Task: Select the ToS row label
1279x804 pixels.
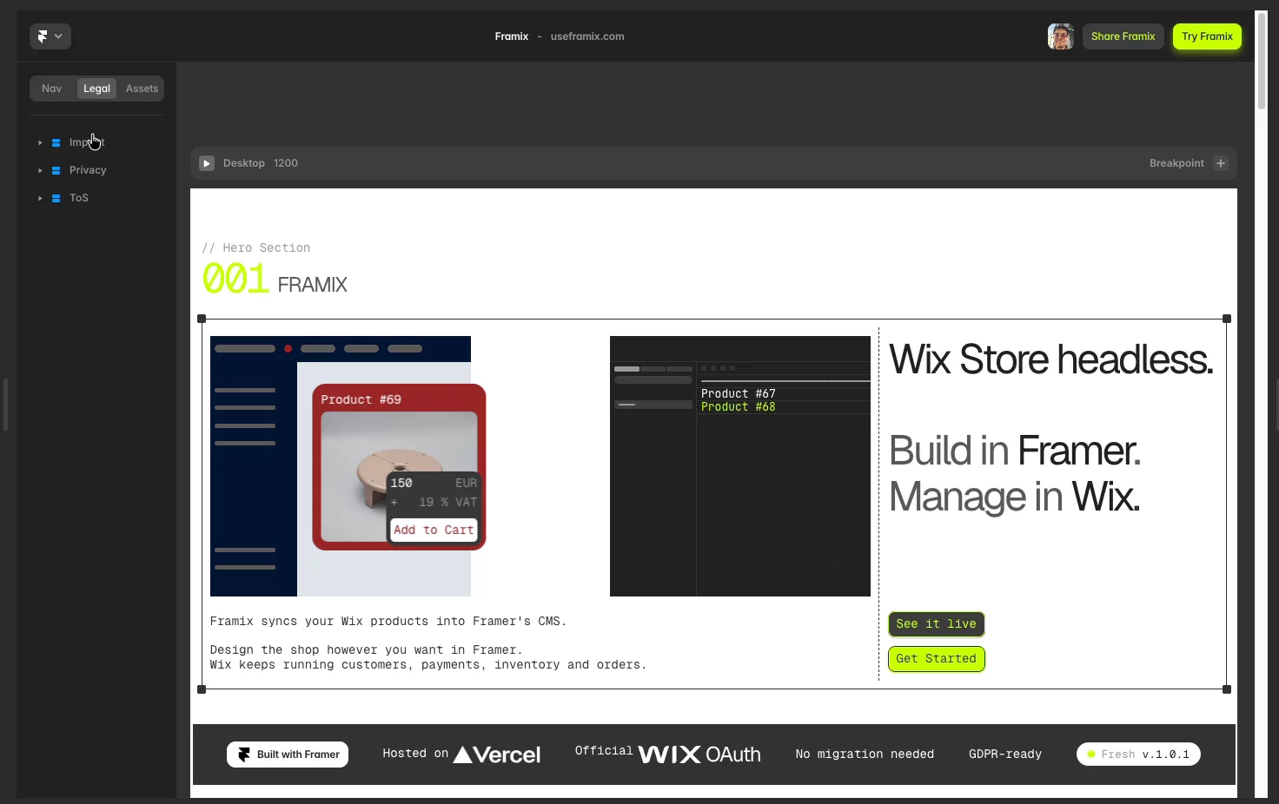Action: (79, 198)
